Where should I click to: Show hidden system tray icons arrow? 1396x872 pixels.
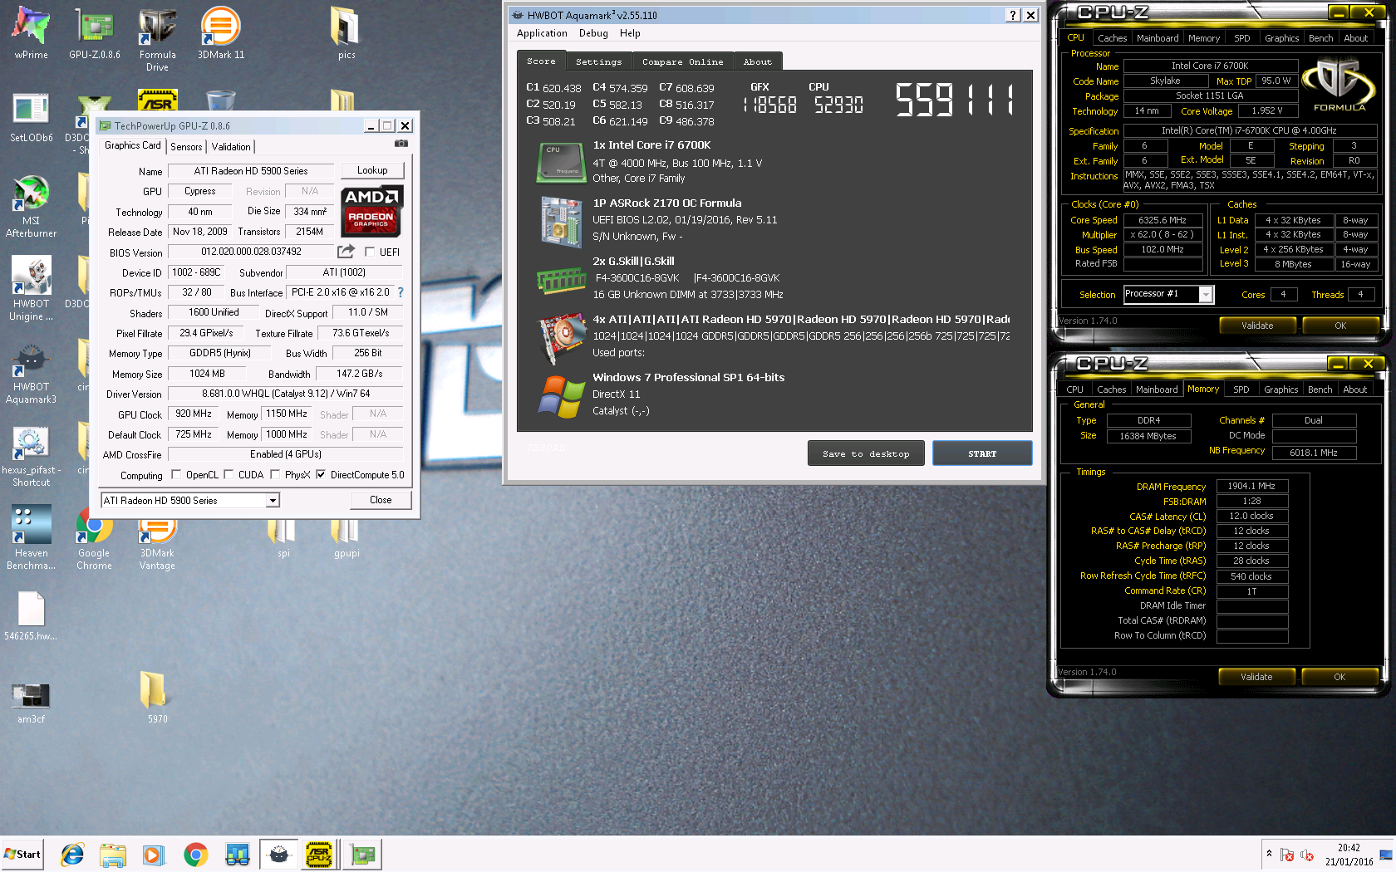point(1269,853)
